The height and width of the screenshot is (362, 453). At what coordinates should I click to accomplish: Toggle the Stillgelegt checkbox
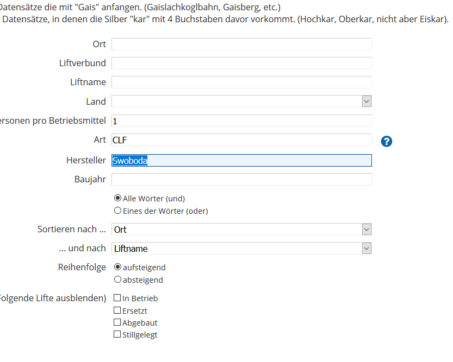click(x=117, y=334)
